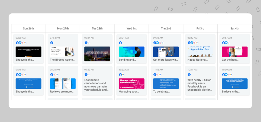The image size is (261, 122).
Task: Click Google icon on Wed 10:32 AM post
Action: (x=123, y=75)
